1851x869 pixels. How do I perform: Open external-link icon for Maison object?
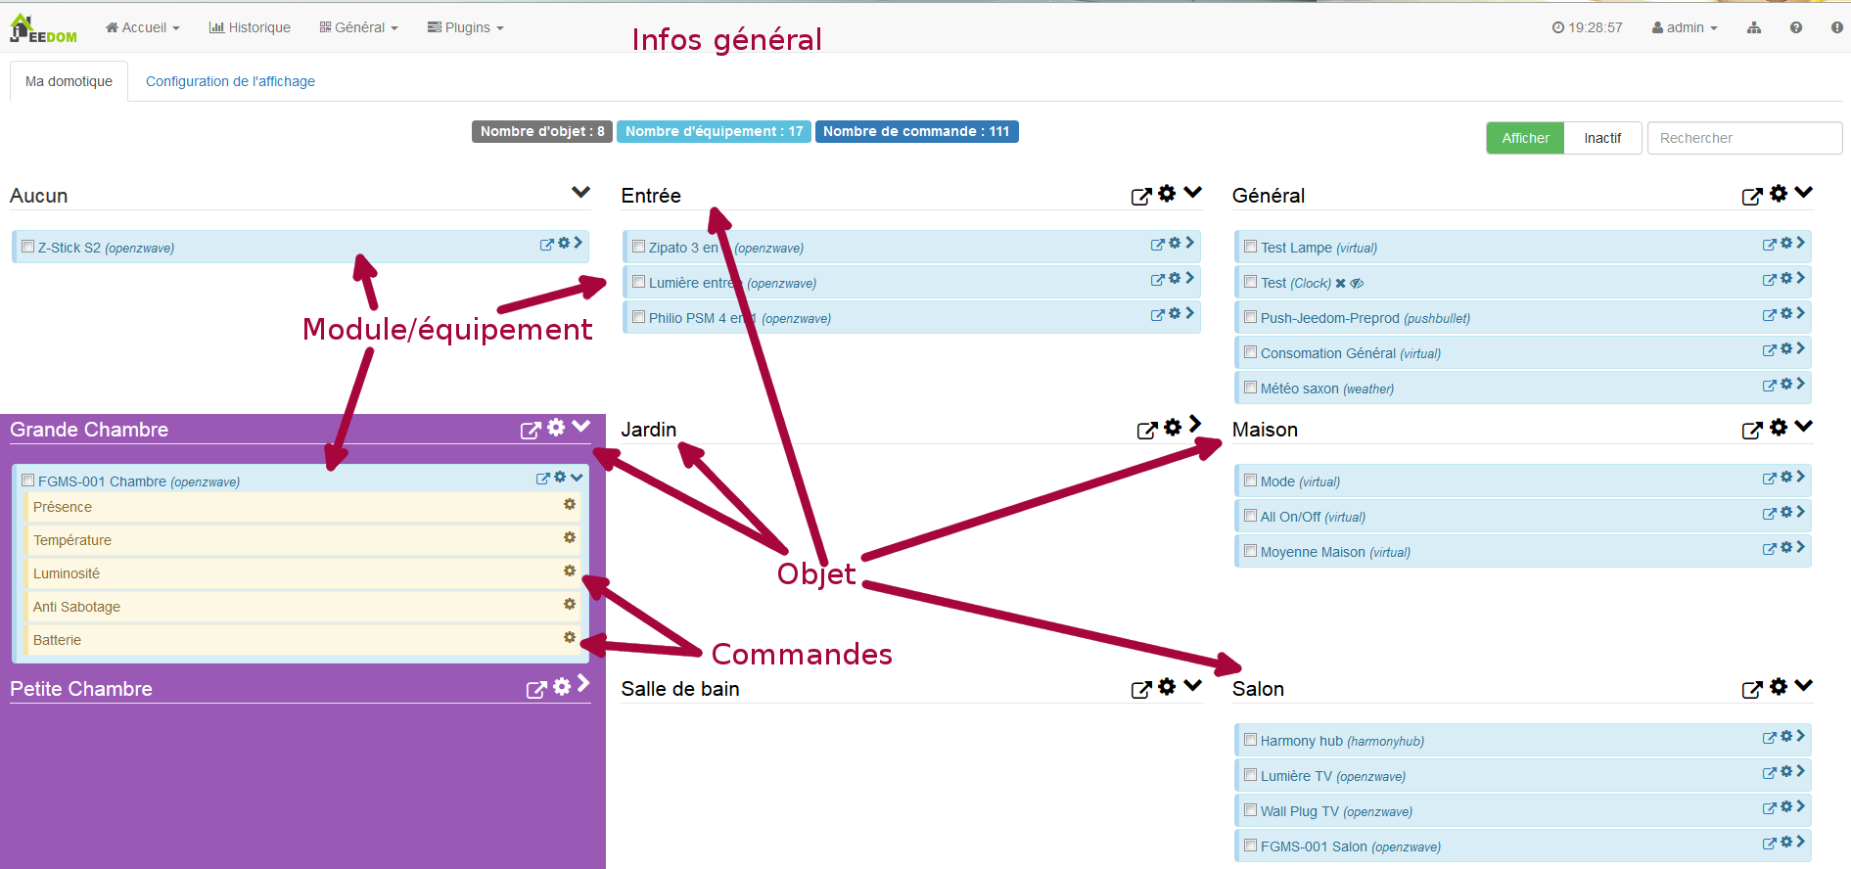pyautogui.click(x=1752, y=431)
